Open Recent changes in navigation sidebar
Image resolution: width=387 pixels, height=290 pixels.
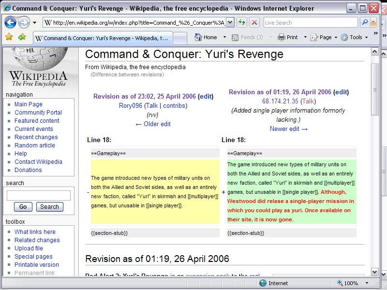coord(36,137)
